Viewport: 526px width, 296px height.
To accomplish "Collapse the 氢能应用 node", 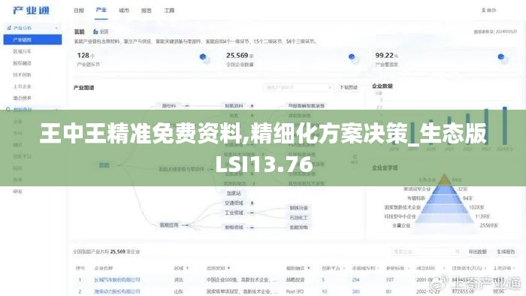I will (187, 225).
